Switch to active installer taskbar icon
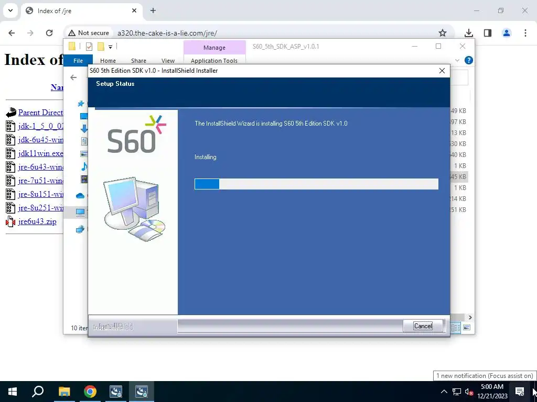 142,392
